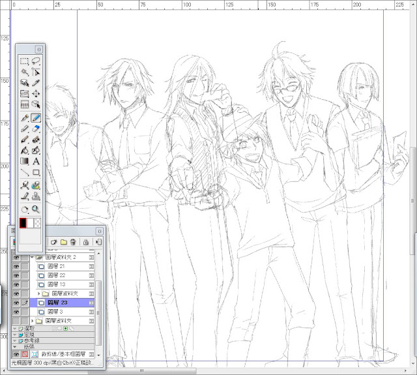
Task: Show the hidden bottom 圖層資料夾 folder
Action: click(16, 321)
